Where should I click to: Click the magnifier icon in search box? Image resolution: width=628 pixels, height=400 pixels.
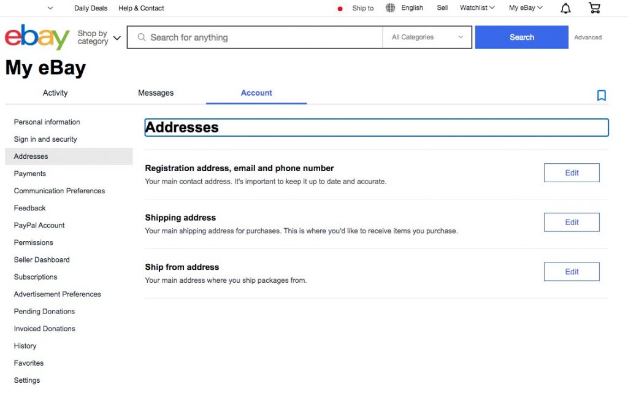pos(142,37)
